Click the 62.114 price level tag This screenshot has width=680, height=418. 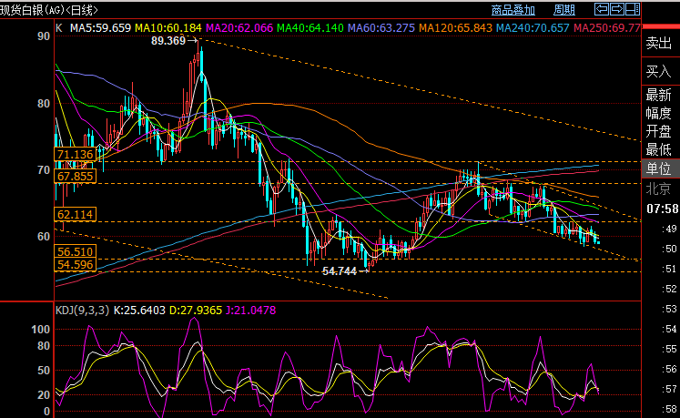pyautogui.click(x=75, y=214)
